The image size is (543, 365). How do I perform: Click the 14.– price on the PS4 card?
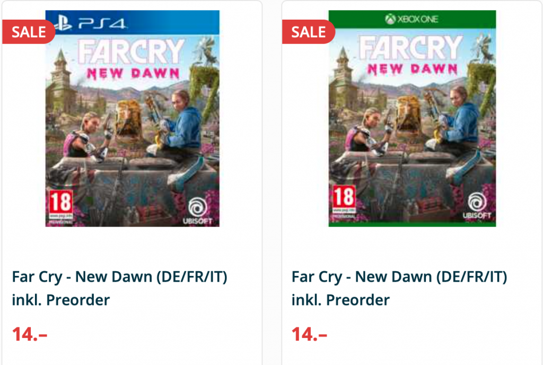tap(30, 335)
